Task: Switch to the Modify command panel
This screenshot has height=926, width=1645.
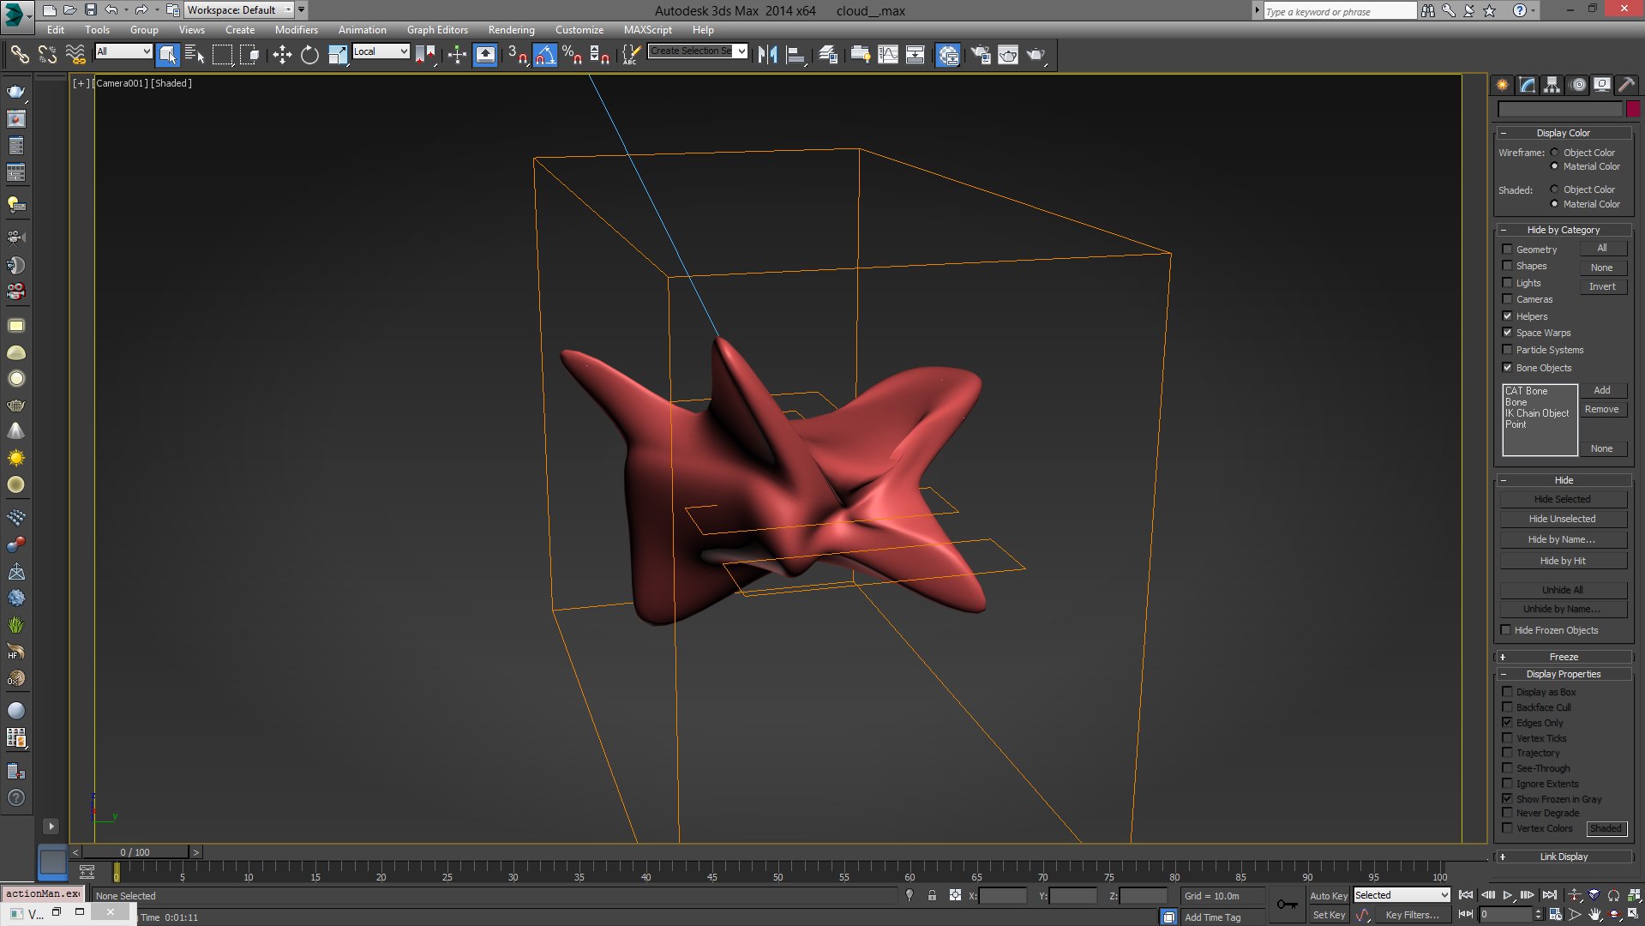Action: (x=1527, y=85)
